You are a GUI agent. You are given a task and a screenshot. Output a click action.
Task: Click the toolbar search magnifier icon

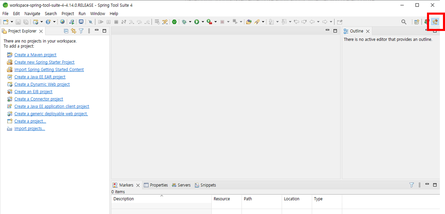404,22
